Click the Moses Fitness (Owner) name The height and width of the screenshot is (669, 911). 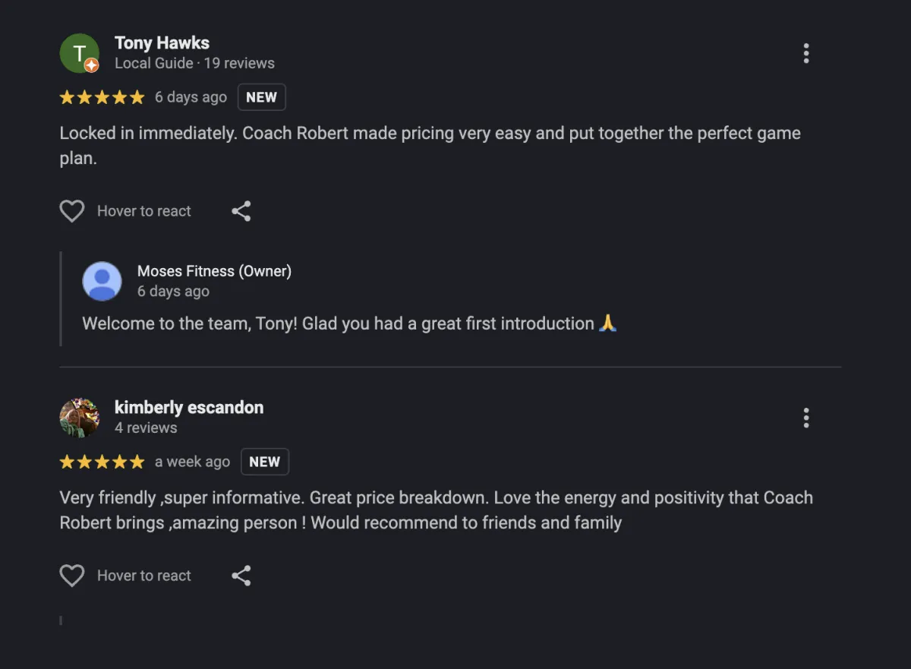[214, 271]
